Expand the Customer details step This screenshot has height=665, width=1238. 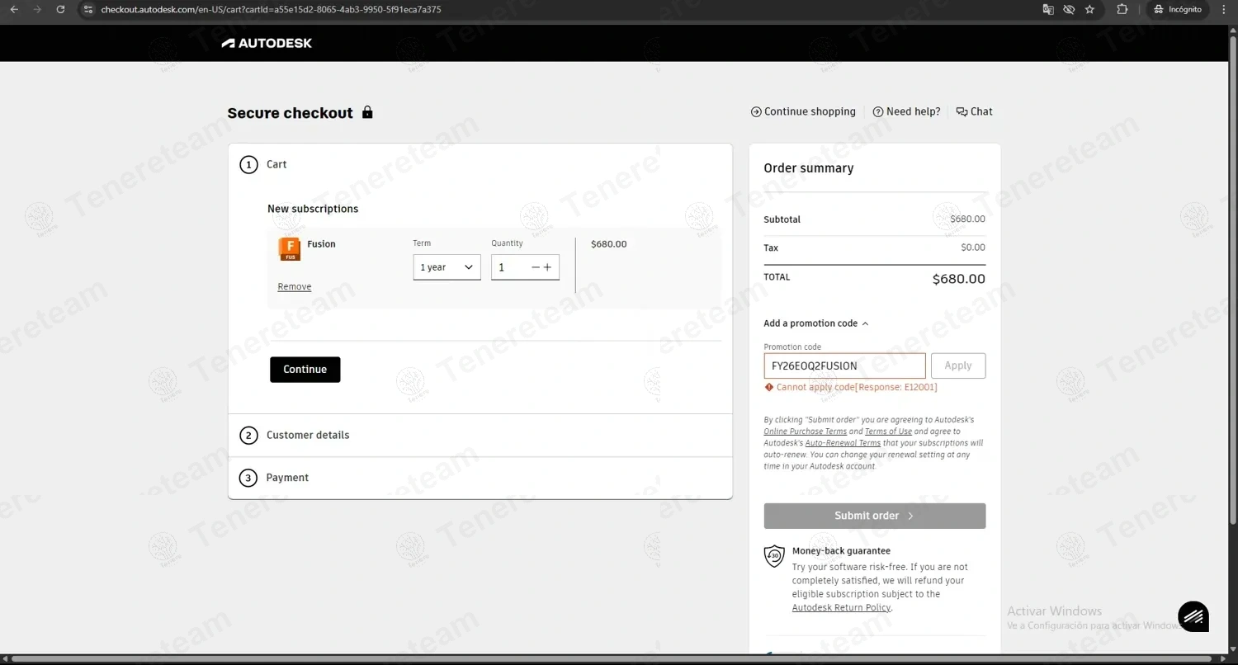[x=308, y=435]
